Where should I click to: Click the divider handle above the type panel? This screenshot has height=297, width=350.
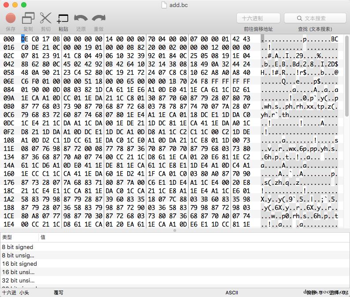click(175, 231)
